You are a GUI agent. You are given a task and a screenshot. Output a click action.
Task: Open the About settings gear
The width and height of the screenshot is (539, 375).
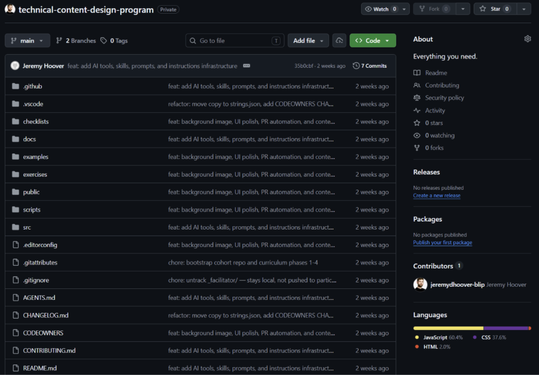tap(527, 39)
